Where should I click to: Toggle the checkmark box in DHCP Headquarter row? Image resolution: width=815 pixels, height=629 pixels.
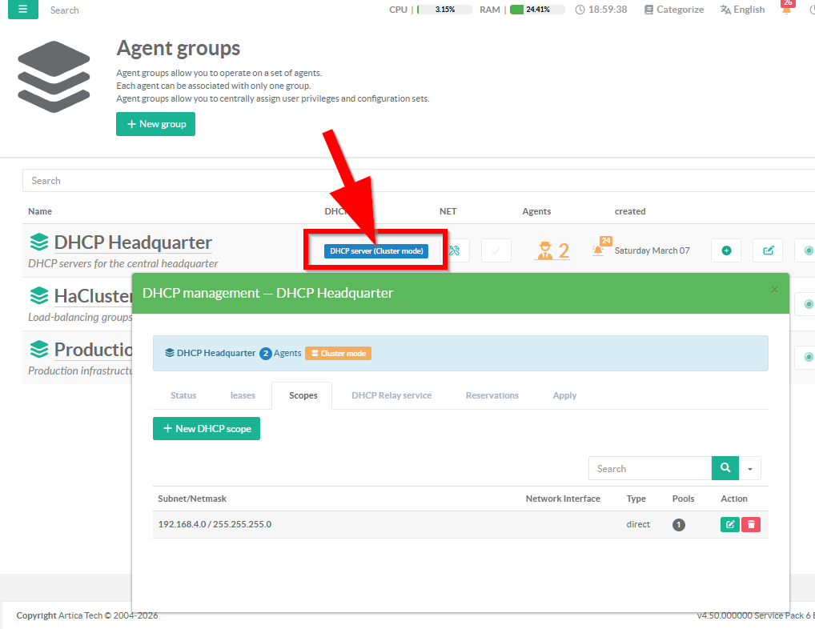point(496,250)
